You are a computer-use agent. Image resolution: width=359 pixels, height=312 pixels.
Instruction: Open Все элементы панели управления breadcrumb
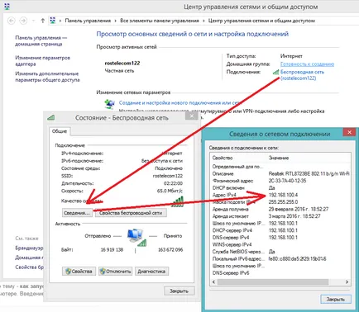click(x=160, y=21)
